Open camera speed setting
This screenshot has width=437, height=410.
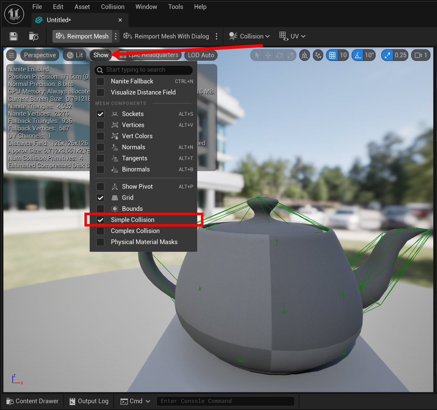(421, 55)
